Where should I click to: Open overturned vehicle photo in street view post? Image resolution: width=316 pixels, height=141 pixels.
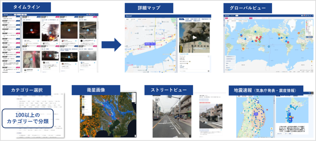click(211, 116)
